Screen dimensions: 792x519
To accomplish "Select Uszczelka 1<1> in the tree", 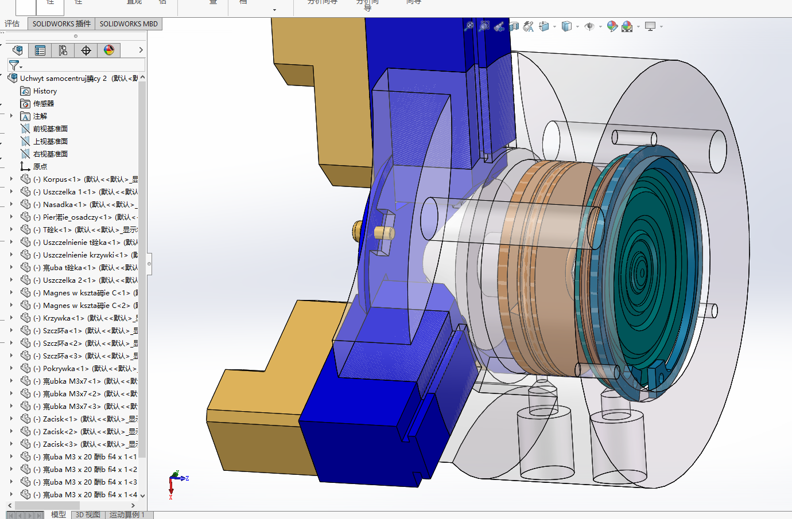I will [79, 192].
